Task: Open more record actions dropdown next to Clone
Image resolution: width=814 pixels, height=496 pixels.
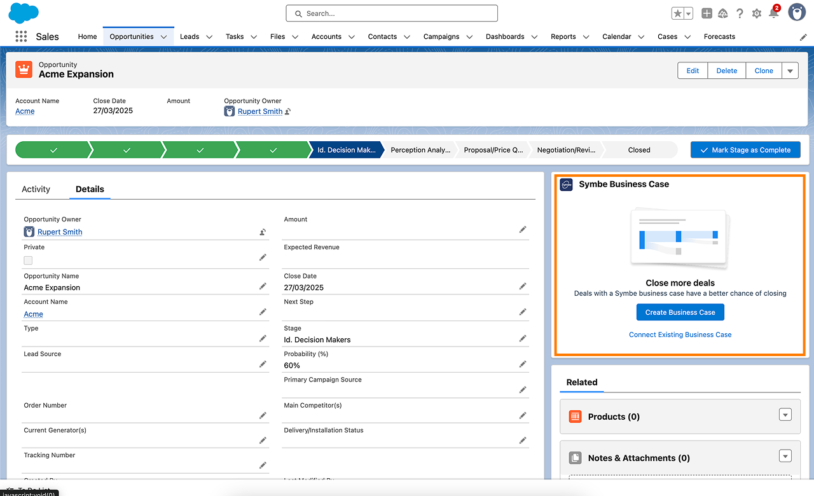Action: click(790, 71)
